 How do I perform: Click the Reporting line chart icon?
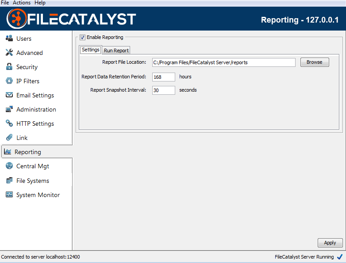pos(8,151)
